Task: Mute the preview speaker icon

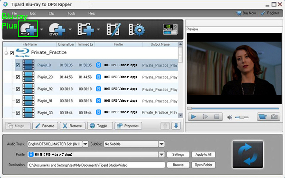Action: [230, 118]
